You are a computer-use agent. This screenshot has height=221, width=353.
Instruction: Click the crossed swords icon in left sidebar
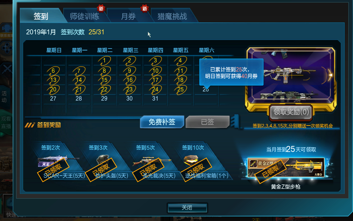pyautogui.click(x=7, y=69)
